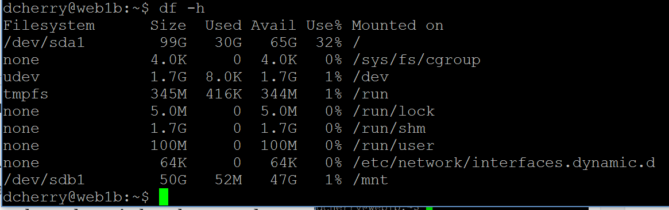
Task: Click the /mnt mount point text
Action: (x=370, y=181)
